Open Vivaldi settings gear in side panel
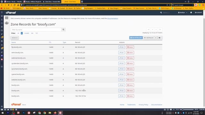The height and width of the screenshot is (115, 205). 2,106
